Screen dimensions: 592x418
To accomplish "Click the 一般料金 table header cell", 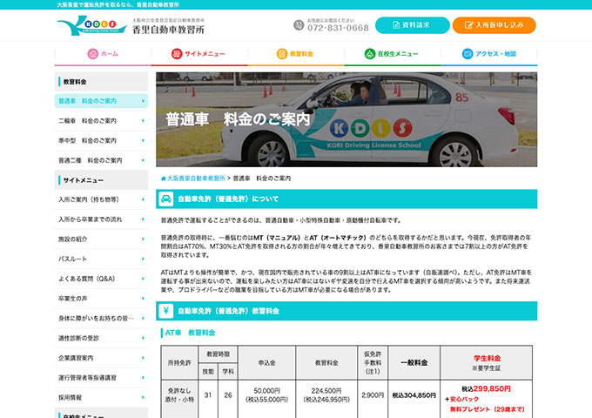I will (x=414, y=362).
